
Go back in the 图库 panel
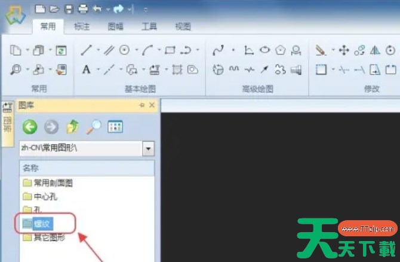tap(30, 127)
